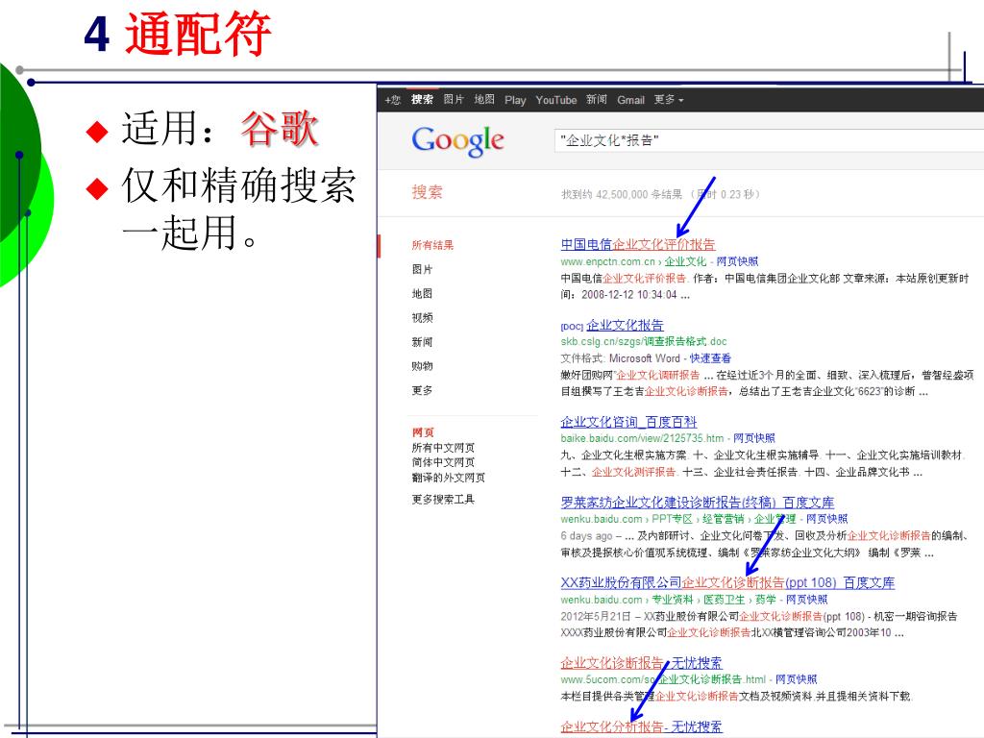Click the result count text 找到约 42,500,000 条结果
The image size is (984, 738).
[x=622, y=194]
